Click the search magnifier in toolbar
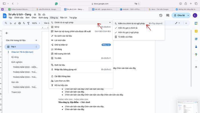Viewport: 200px width, 113px height. [x=6, y=23]
